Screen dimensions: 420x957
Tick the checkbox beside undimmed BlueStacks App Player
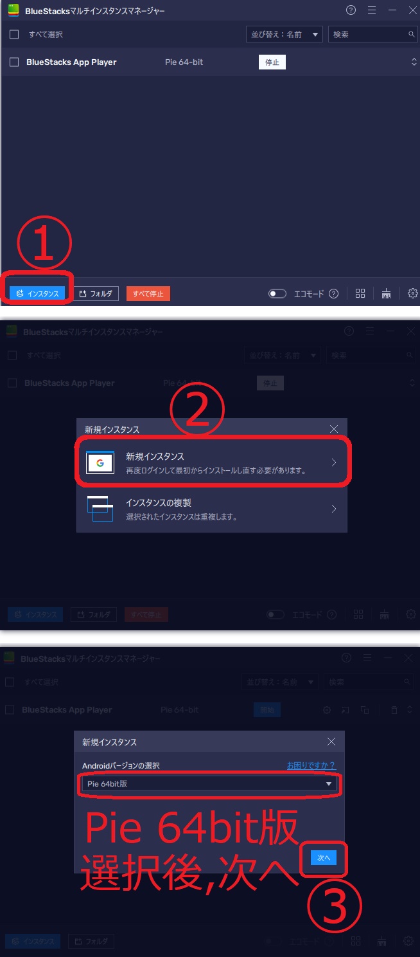pyautogui.click(x=14, y=62)
